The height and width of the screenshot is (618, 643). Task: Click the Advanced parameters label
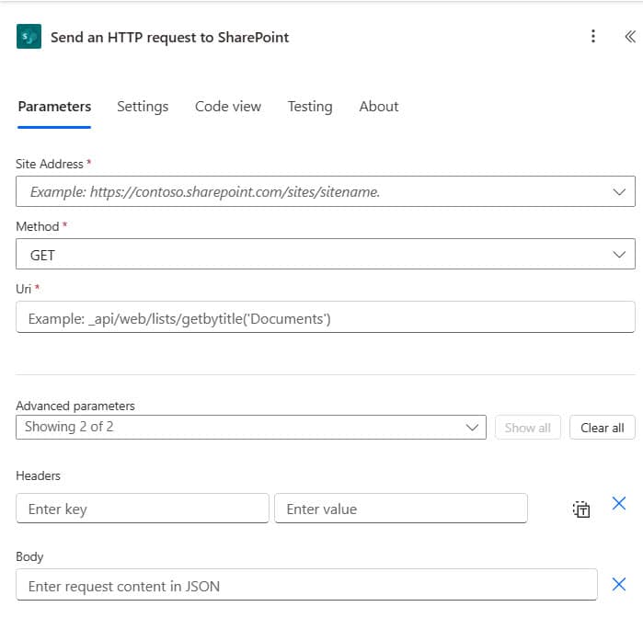75,406
